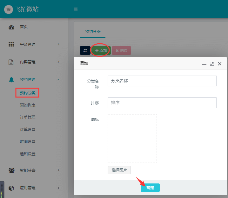Screen dimensions: 228x198
Task: Select 订单管理 in the sidebar
Action: click(x=28, y=117)
